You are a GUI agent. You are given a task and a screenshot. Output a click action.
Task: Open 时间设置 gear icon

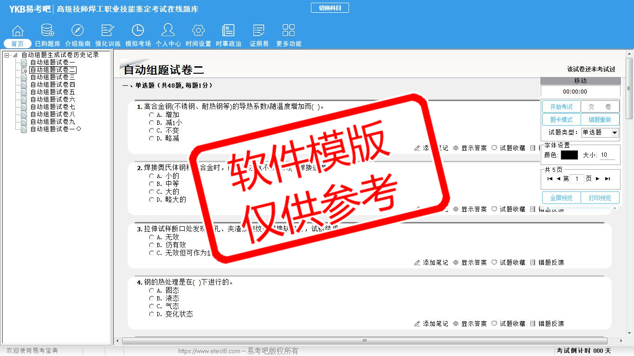198,31
